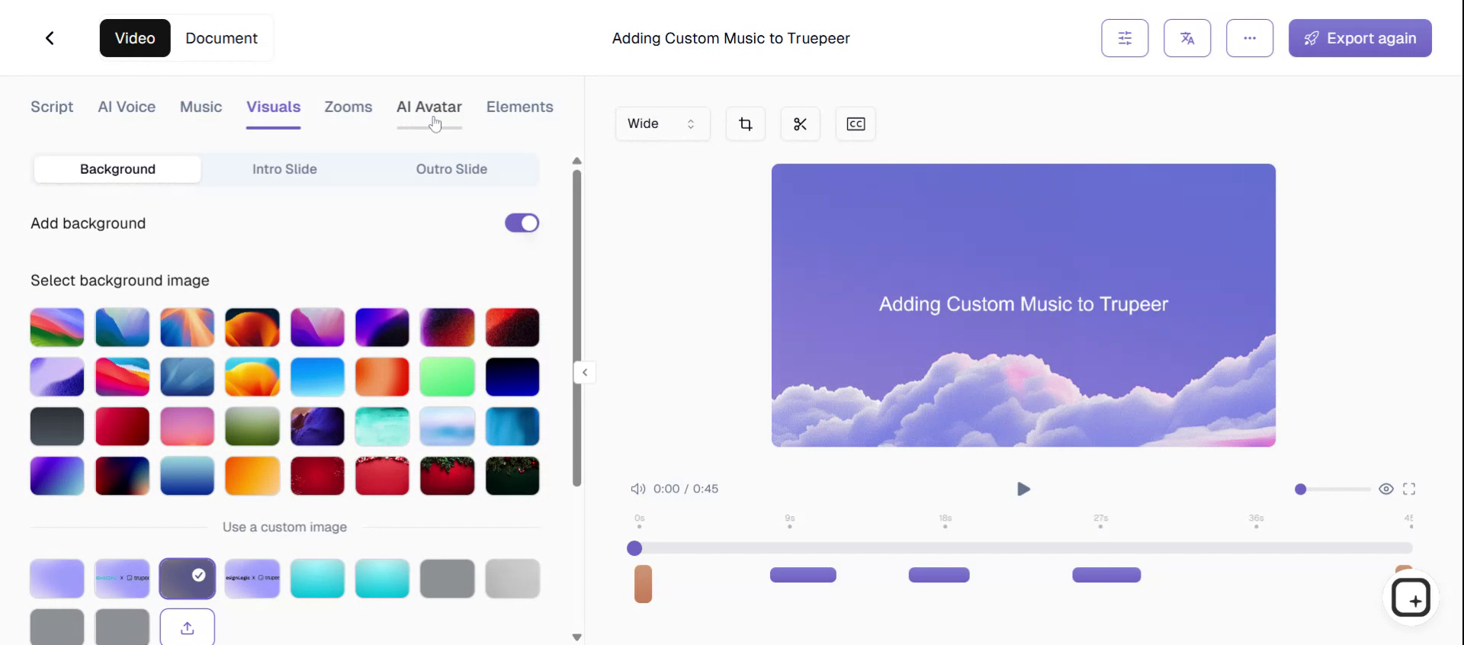Screen dimensions: 1464x645
Task: Select the Visuals tab
Action: pyautogui.click(x=273, y=107)
